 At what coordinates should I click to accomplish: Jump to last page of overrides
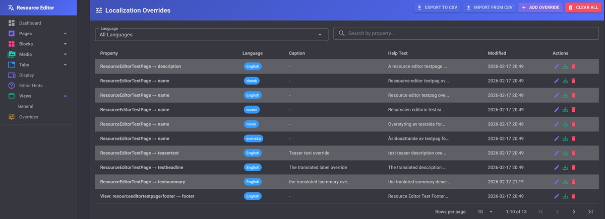click(x=590, y=212)
